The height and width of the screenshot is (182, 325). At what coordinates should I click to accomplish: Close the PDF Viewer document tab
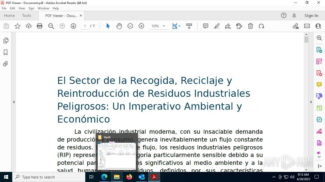81,15
